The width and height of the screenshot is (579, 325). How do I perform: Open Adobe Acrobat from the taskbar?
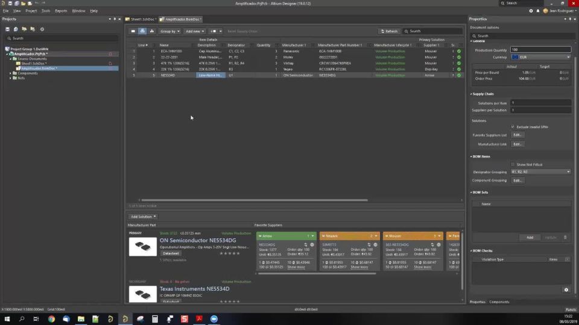coord(199,319)
